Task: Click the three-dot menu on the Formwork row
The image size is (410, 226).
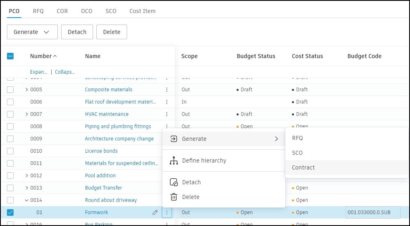Action: 167,212
